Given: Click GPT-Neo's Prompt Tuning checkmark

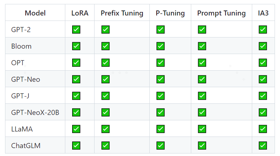Looking at the screenshot, I should (202, 79).
